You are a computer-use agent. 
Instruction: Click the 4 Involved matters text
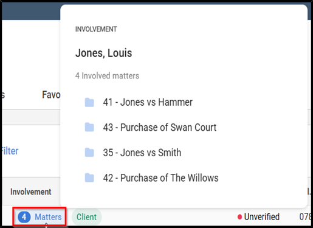[x=107, y=76]
